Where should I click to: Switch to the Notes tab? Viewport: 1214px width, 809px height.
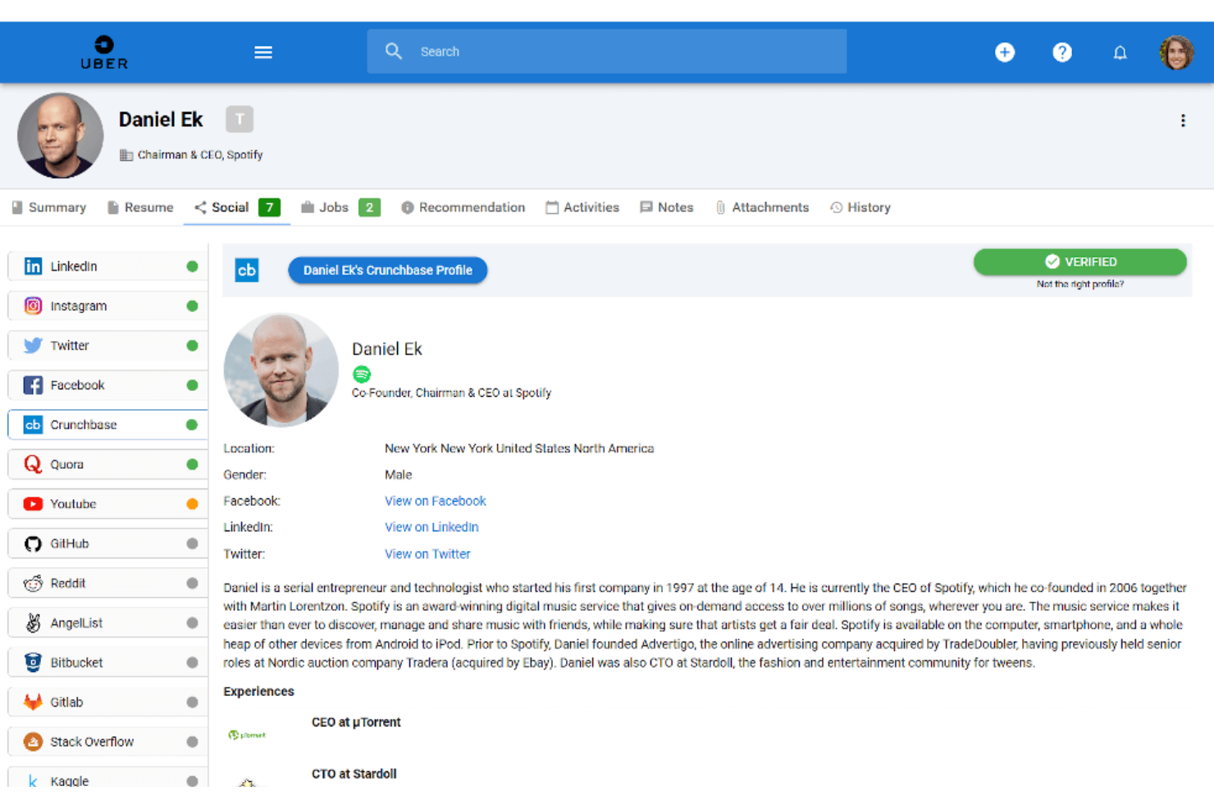point(667,207)
